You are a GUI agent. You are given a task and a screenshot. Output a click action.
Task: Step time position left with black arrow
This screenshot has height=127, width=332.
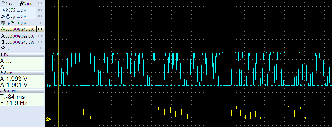click(x=39, y=29)
